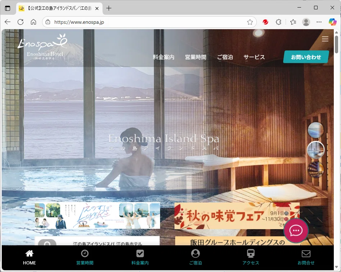341x272 pixels.
Task: Open the site hamburger menu
Action: pyautogui.click(x=325, y=39)
